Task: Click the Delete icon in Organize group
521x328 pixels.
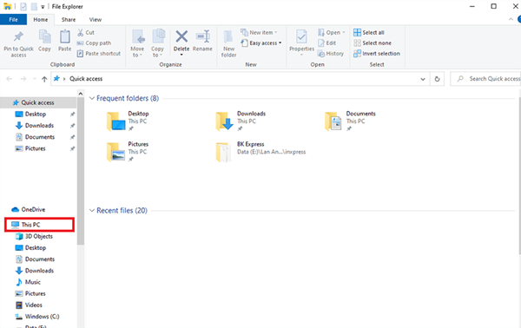Action: [181, 36]
